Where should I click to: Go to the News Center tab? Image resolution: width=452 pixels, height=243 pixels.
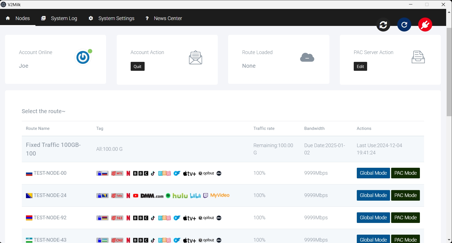pyautogui.click(x=164, y=18)
